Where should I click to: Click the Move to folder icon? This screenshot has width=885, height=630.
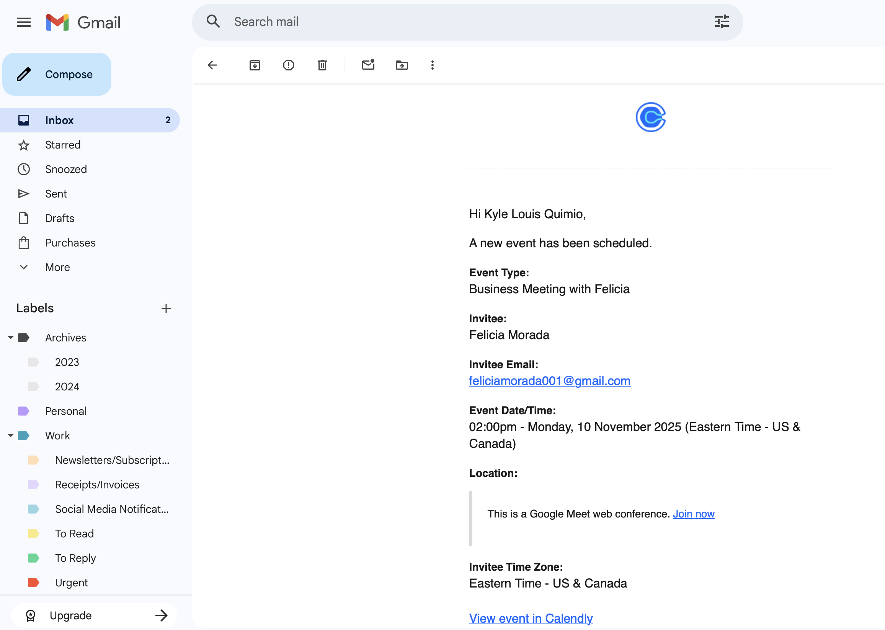[402, 65]
